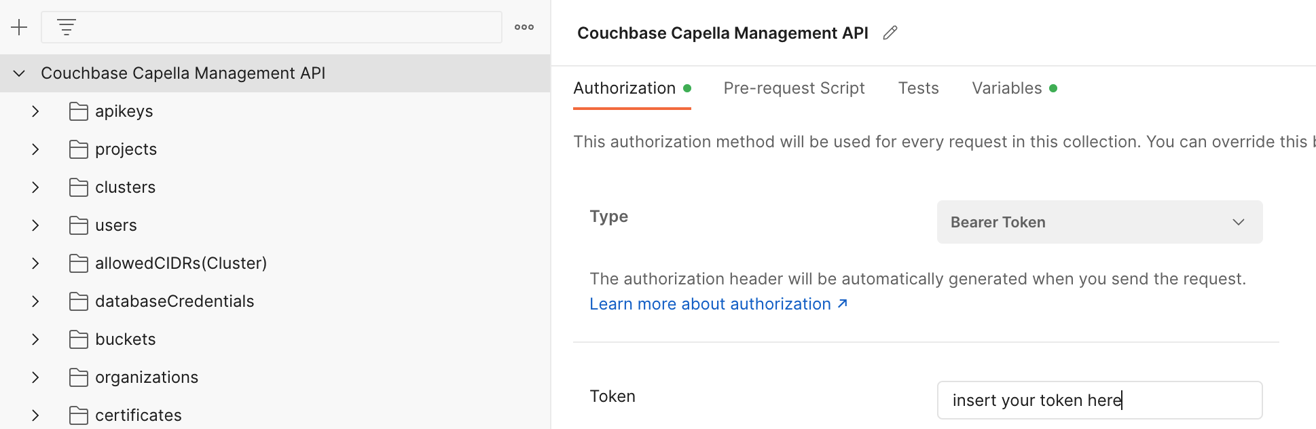This screenshot has width=1316, height=429.
Task: Select the organizations folder icon
Action: [x=78, y=377]
